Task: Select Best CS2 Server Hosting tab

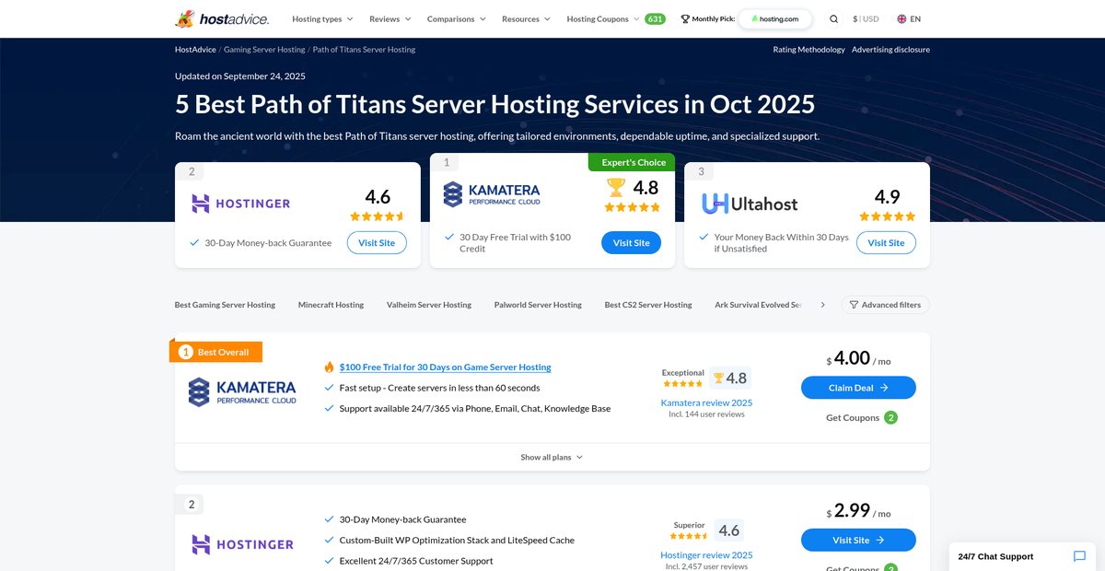Action: click(648, 305)
